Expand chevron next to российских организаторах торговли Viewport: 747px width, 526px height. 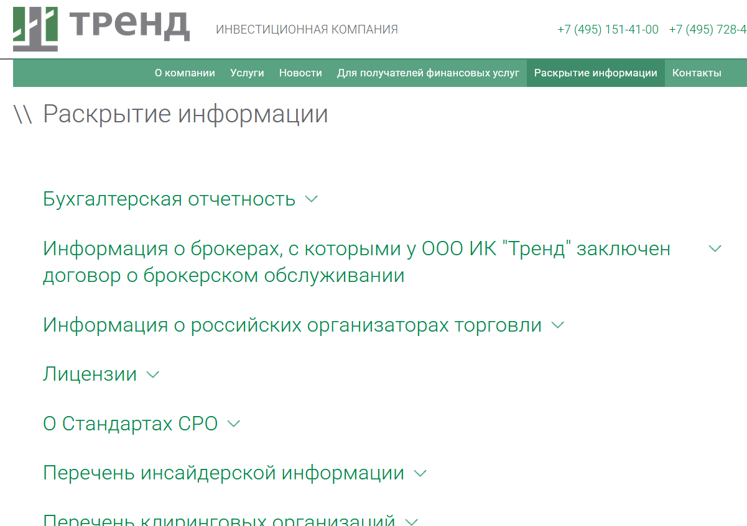pyautogui.click(x=558, y=325)
